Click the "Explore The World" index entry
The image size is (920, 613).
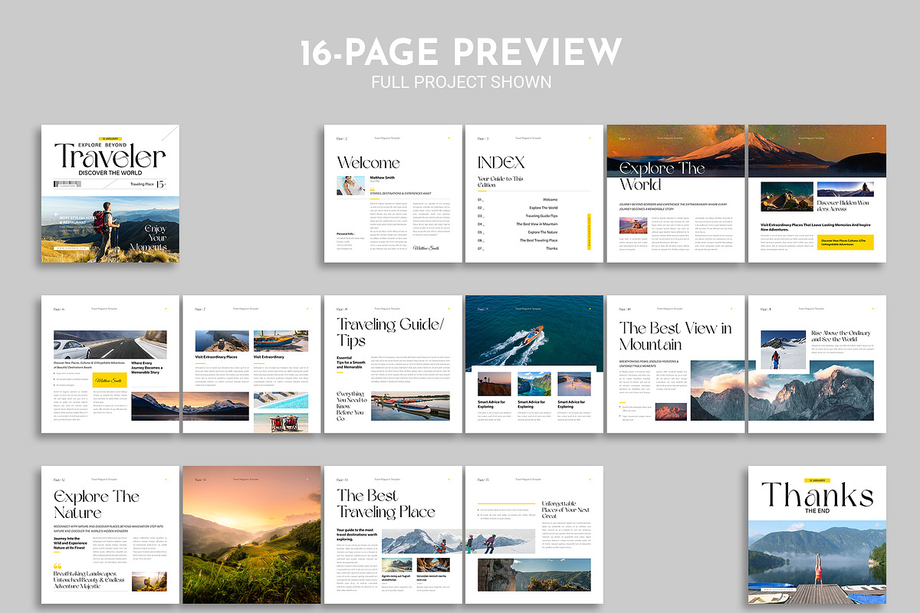[x=543, y=208]
